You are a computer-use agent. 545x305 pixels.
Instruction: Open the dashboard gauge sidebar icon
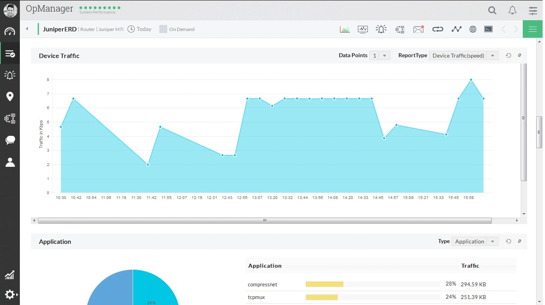(10, 32)
